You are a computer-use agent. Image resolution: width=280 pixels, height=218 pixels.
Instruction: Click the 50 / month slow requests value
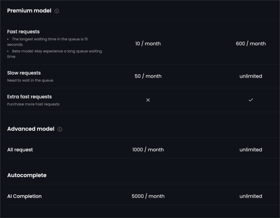pyautogui.click(x=148, y=76)
